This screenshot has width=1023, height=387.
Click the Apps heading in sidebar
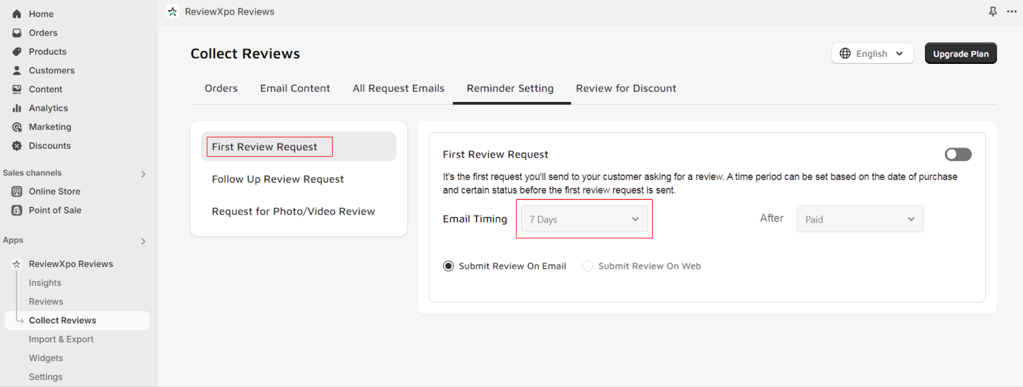tap(13, 240)
